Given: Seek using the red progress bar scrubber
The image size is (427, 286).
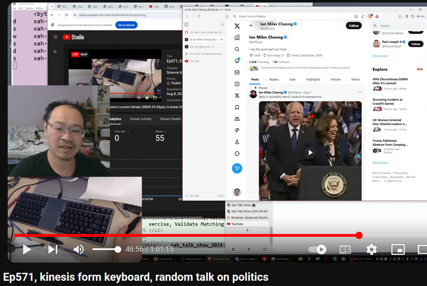Looking at the screenshot, I should tap(359, 235).
